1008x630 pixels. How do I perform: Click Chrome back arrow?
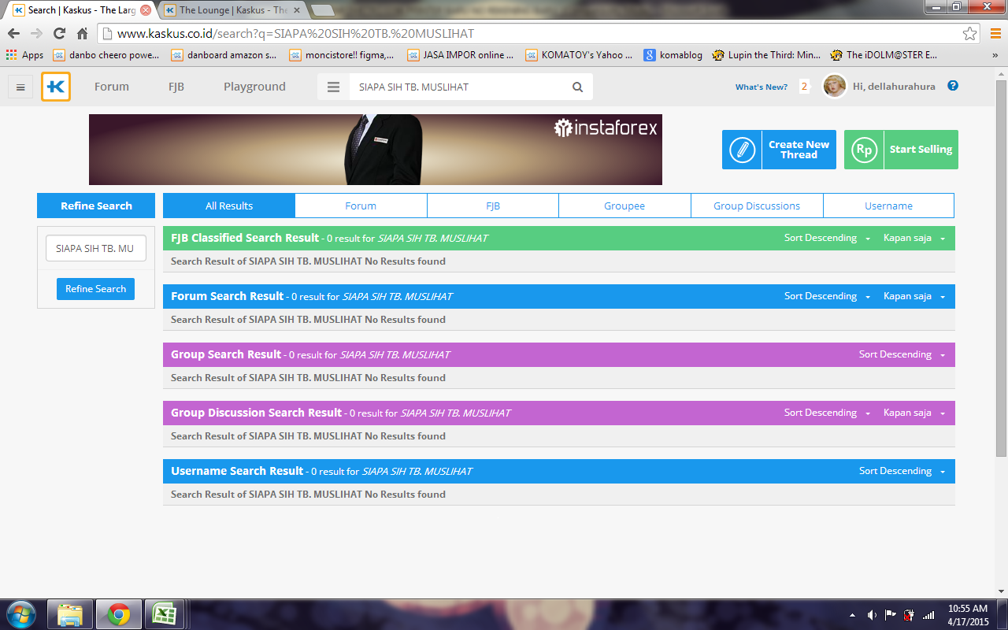[13, 34]
